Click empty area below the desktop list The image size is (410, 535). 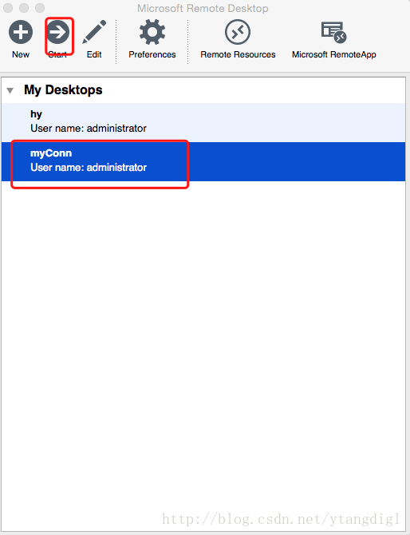[203, 341]
